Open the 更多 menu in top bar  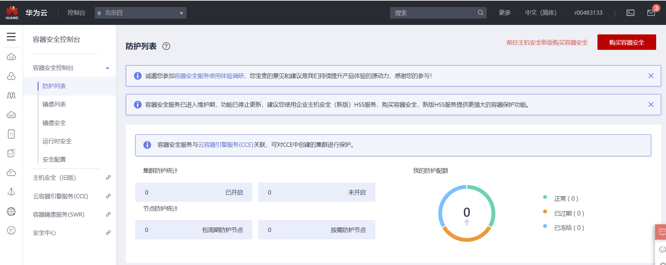(x=505, y=13)
